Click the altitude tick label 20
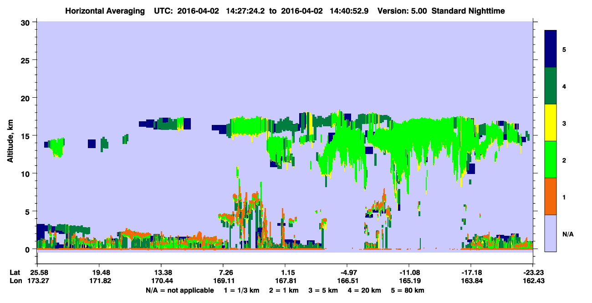The height and width of the screenshot is (303, 592). [x=26, y=98]
